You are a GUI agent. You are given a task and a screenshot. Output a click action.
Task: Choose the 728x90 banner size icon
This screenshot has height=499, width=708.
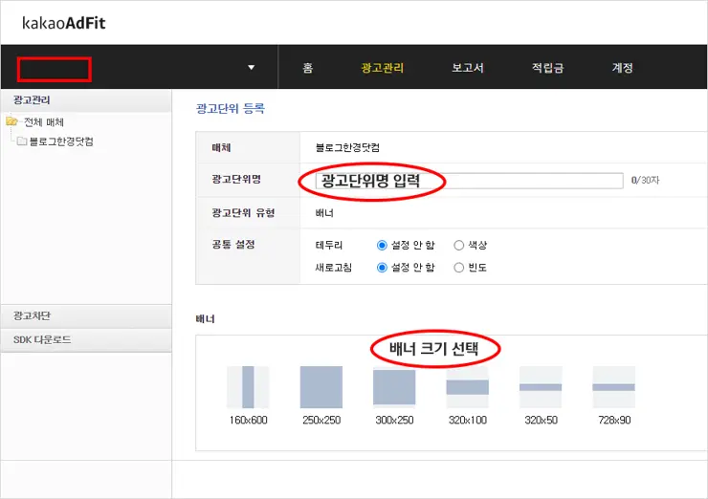(613, 387)
